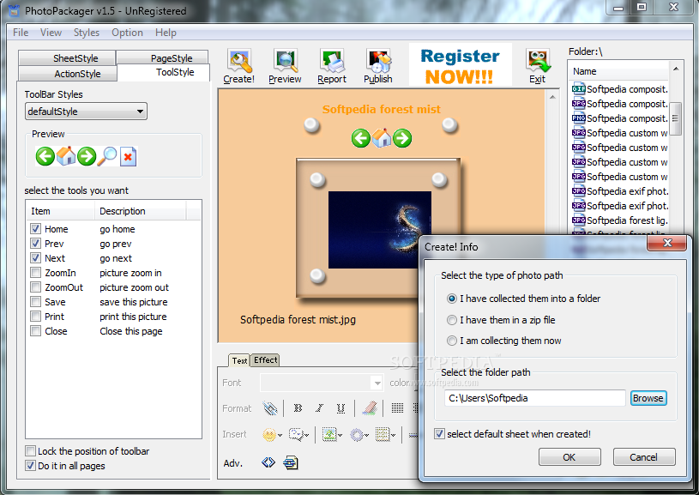Click the Softpedia composit. PNG file

[x=619, y=118]
